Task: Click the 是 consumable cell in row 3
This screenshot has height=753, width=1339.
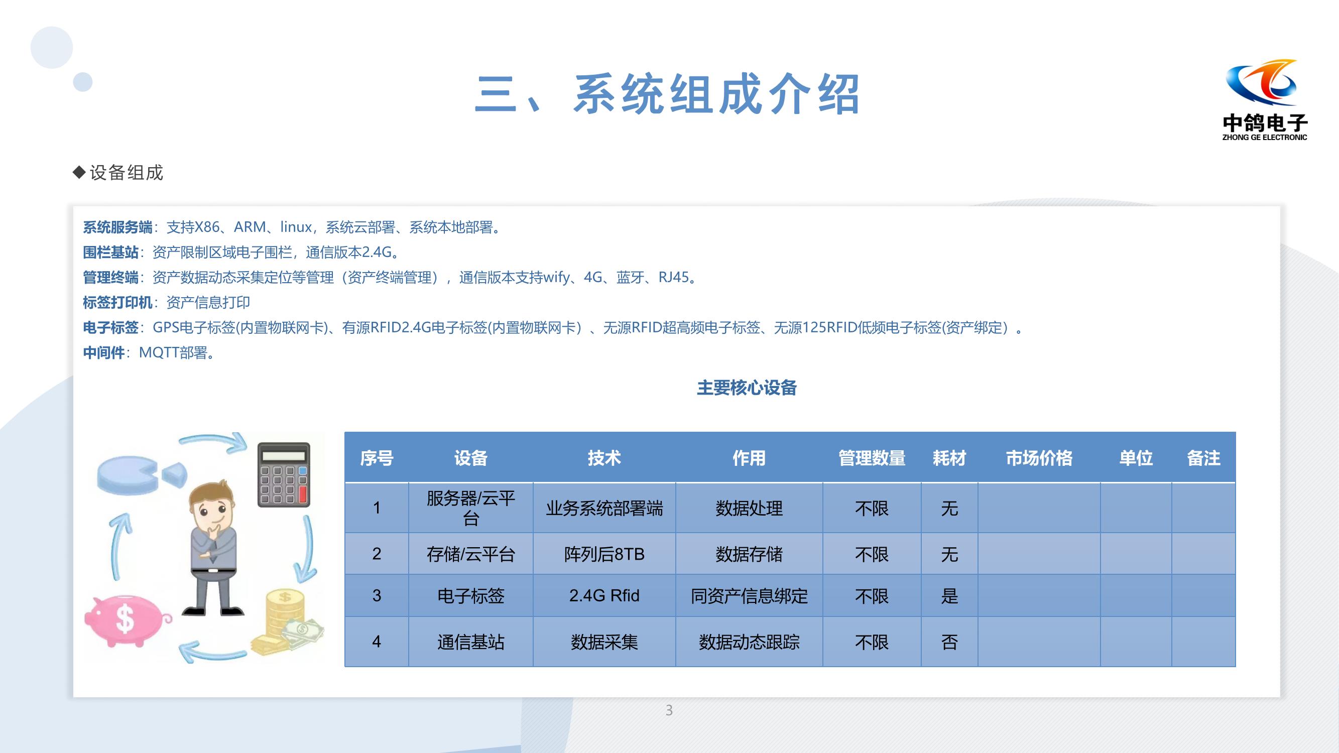Action: click(x=949, y=595)
